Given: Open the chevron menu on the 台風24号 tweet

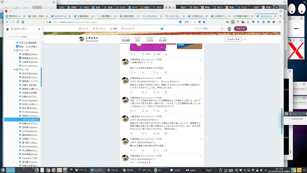Looking at the screenshot, I should tap(201, 60).
